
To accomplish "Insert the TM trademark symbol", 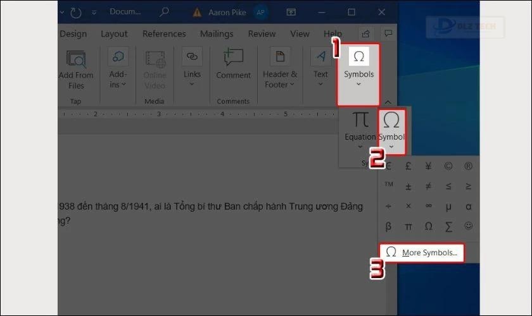I will click(x=389, y=185).
